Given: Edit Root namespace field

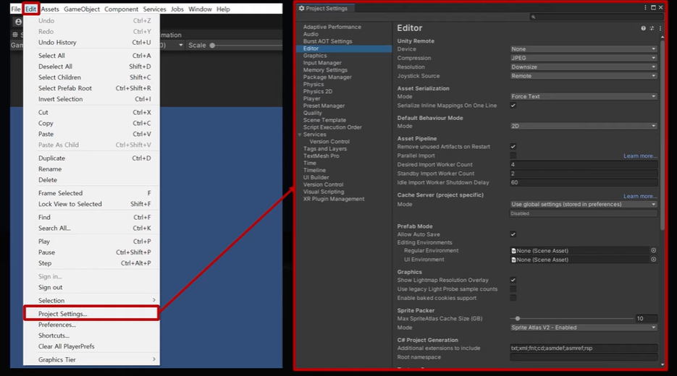Looking at the screenshot, I should click(584, 357).
